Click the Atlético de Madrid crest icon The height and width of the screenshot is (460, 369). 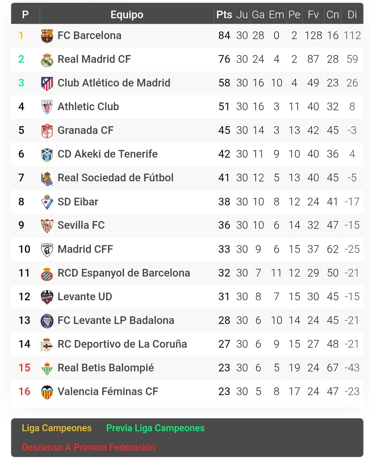click(47, 83)
